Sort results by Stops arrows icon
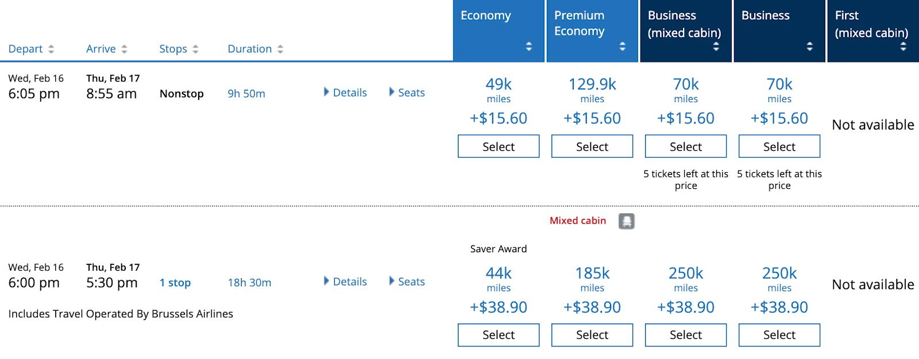The width and height of the screenshot is (919, 359). [x=195, y=49]
